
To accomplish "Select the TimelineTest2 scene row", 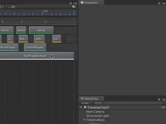I will click(122, 107).
